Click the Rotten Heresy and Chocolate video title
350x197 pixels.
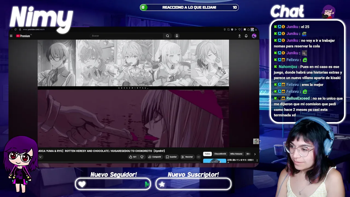pyautogui.click(x=101, y=151)
